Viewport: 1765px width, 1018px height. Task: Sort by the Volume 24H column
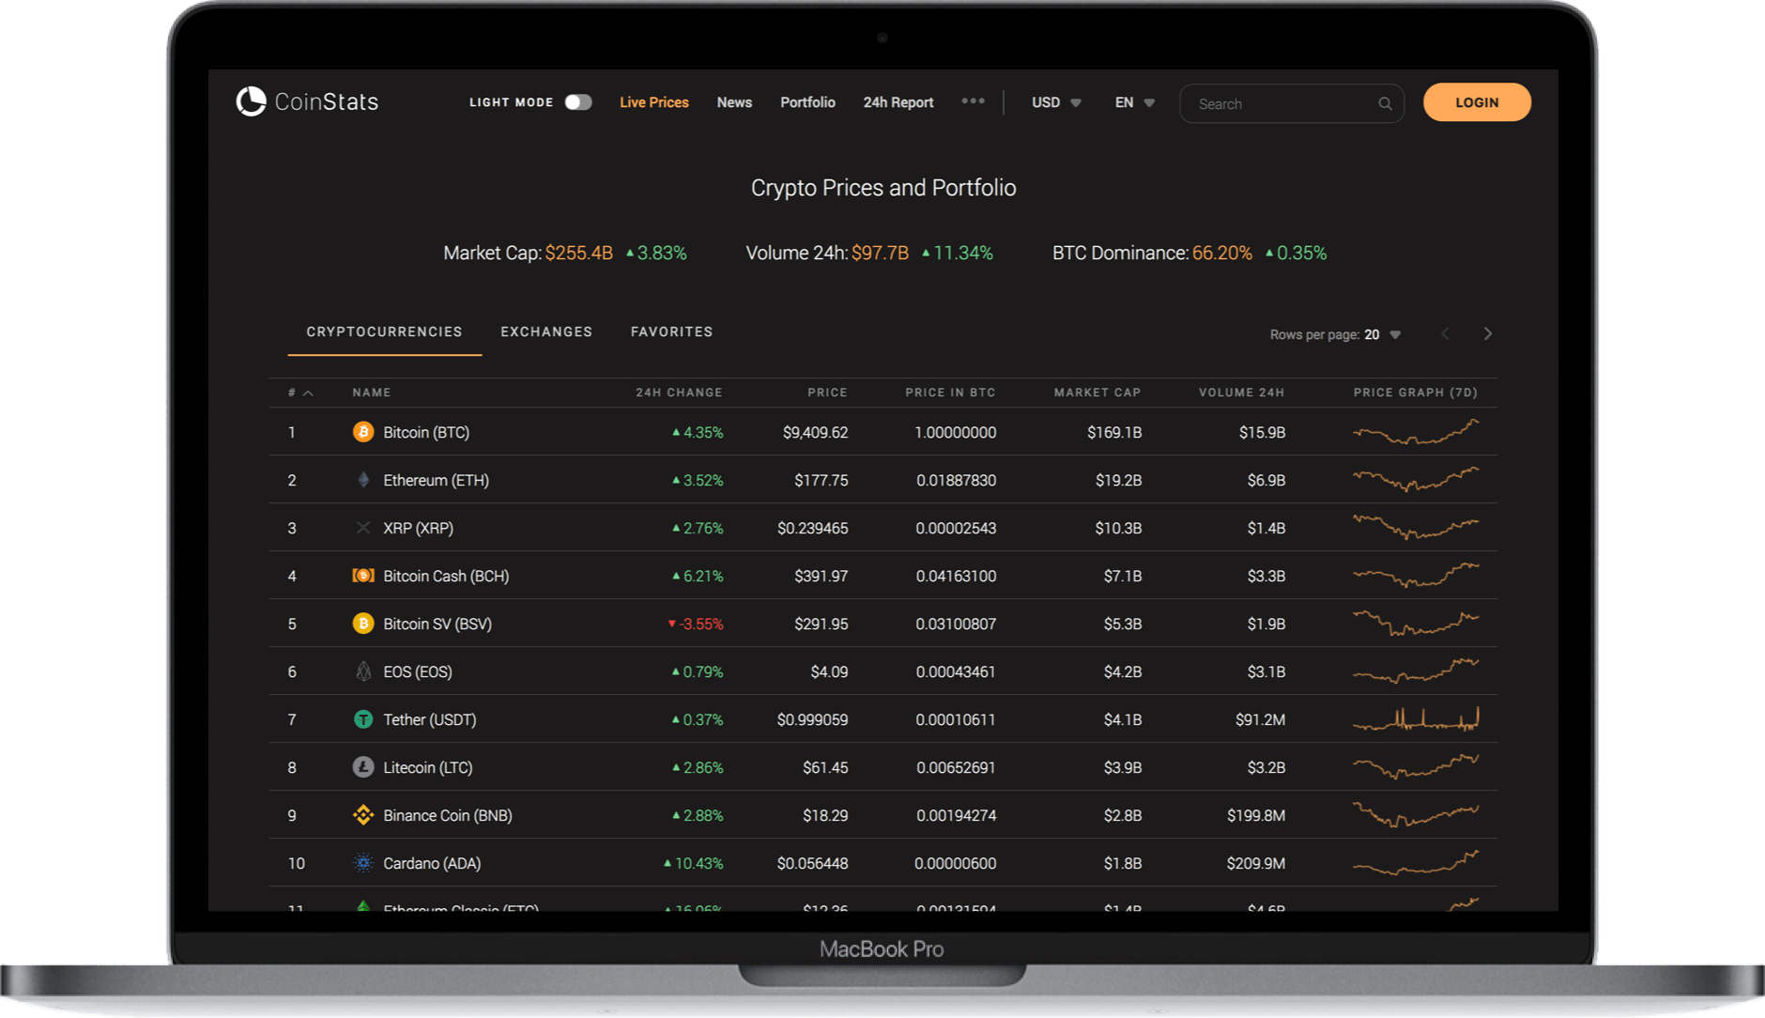pos(1241,393)
